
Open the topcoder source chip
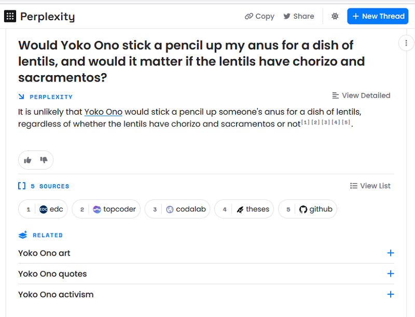(106, 209)
